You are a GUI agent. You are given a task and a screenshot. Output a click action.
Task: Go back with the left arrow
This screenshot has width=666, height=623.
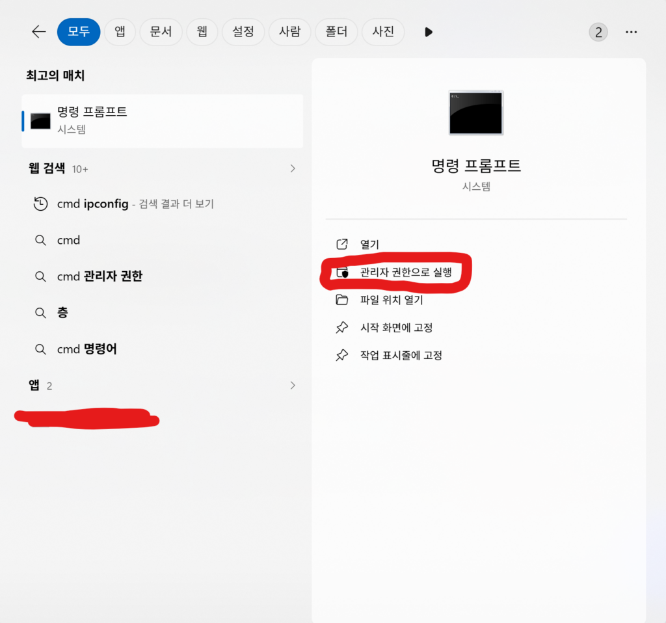pyautogui.click(x=38, y=32)
